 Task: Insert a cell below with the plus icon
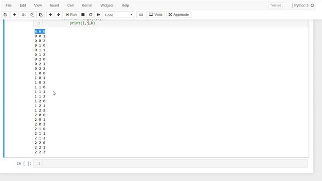(15, 15)
